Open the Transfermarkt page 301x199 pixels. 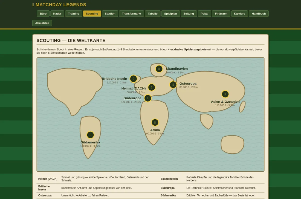[x=132, y=14]
